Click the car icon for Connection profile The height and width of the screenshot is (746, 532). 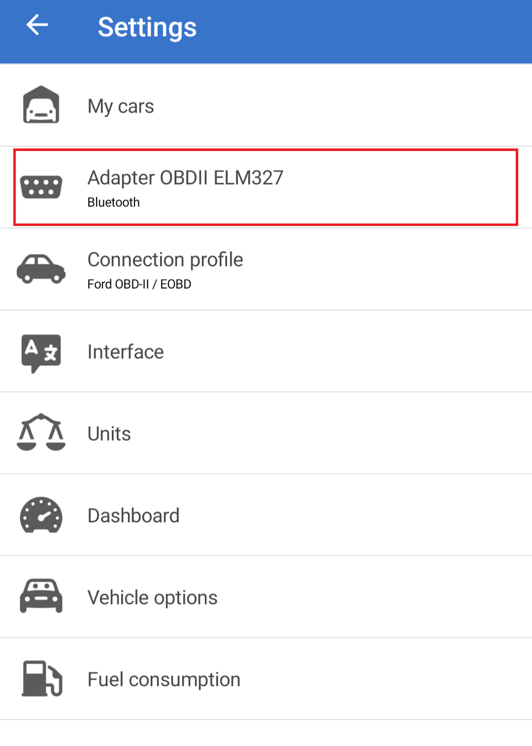click(x=41, y=269)
